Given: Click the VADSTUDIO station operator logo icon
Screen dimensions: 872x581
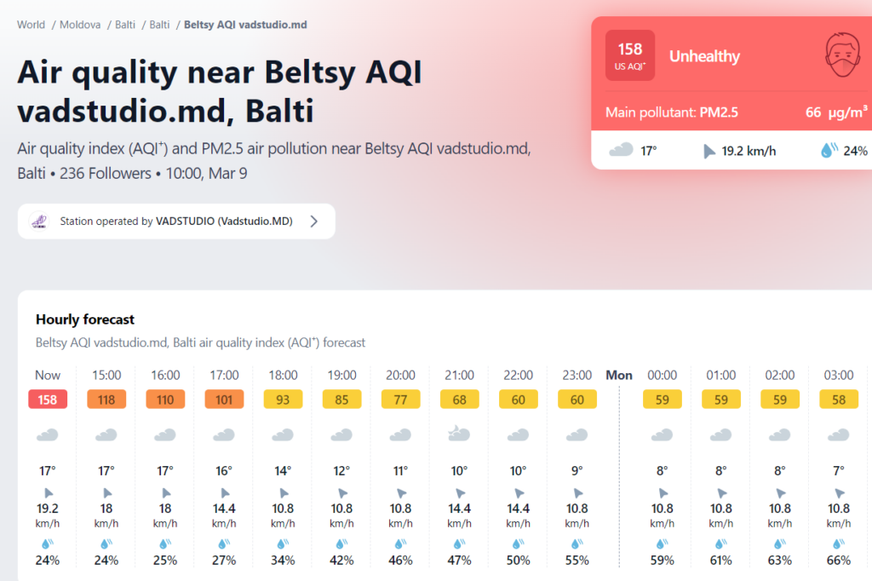Looking at the screenshot, I should click(x=39, y=221).
